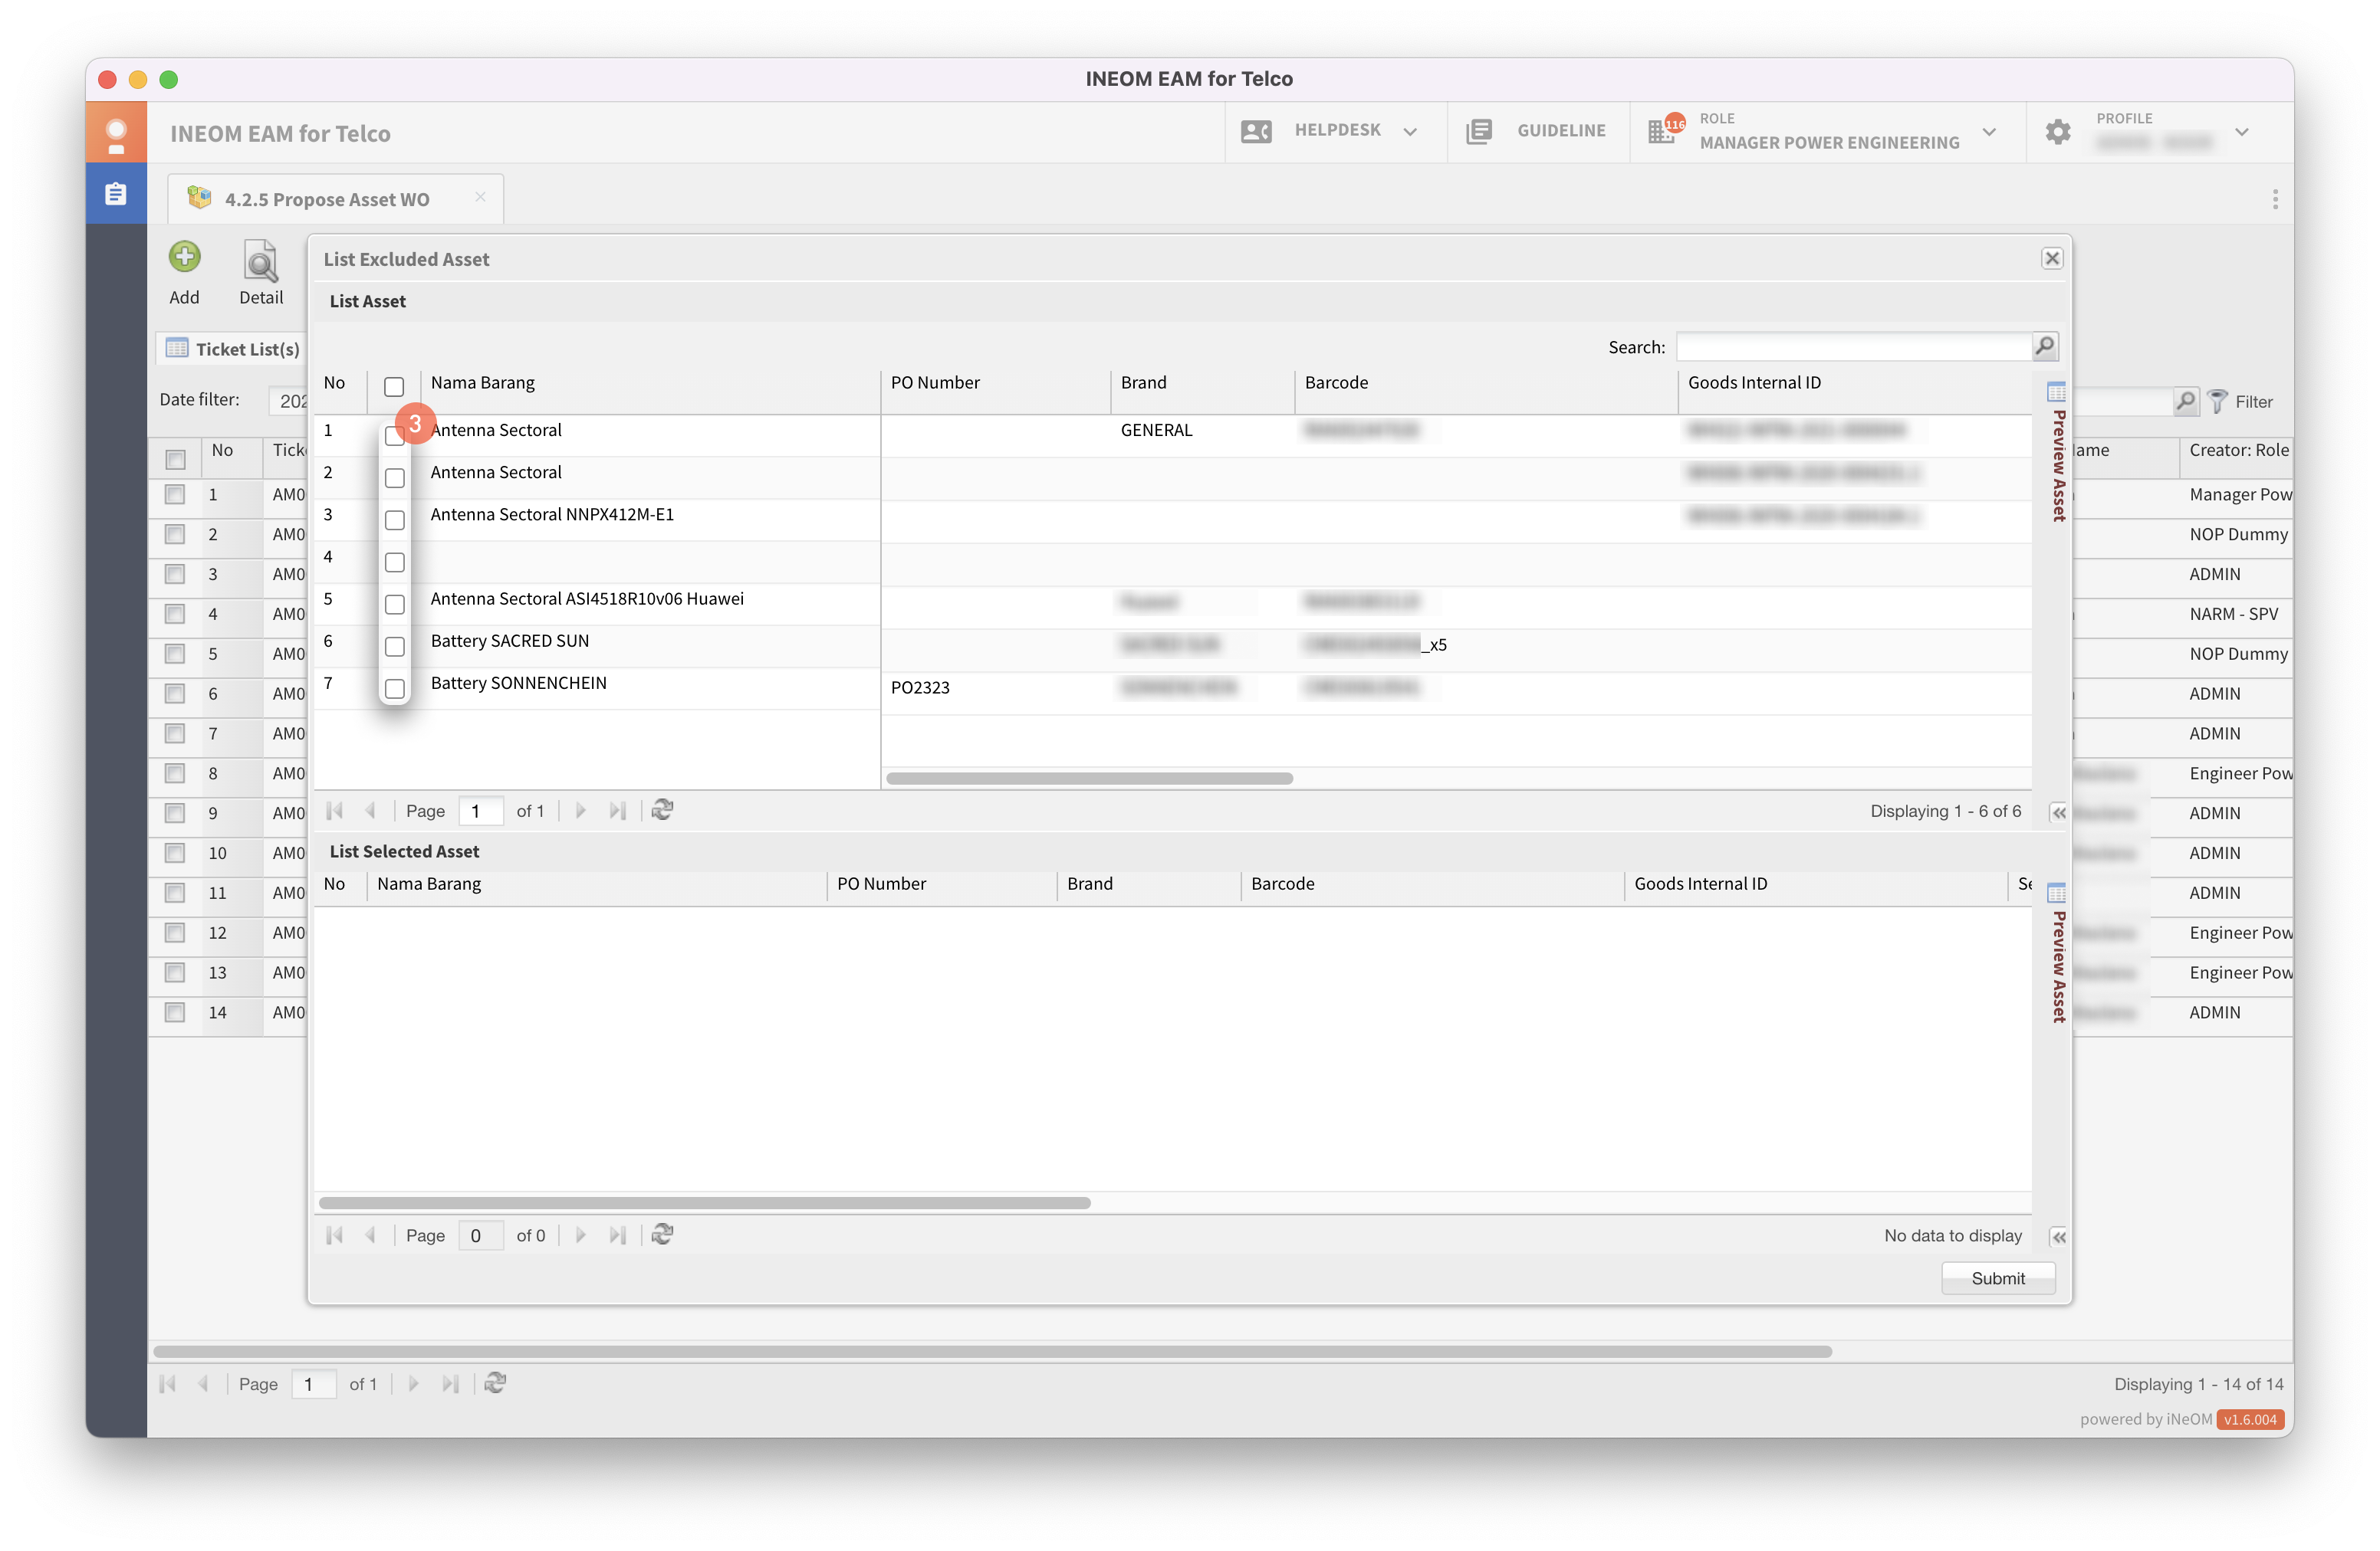Close the 4.2.5 Propose Asset WO tab
2380x1551 pixels.
tap(480, 197)
